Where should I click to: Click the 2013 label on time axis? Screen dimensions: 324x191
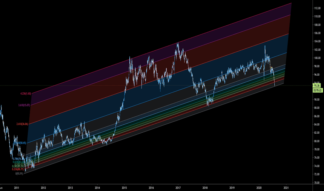[70, 188]
